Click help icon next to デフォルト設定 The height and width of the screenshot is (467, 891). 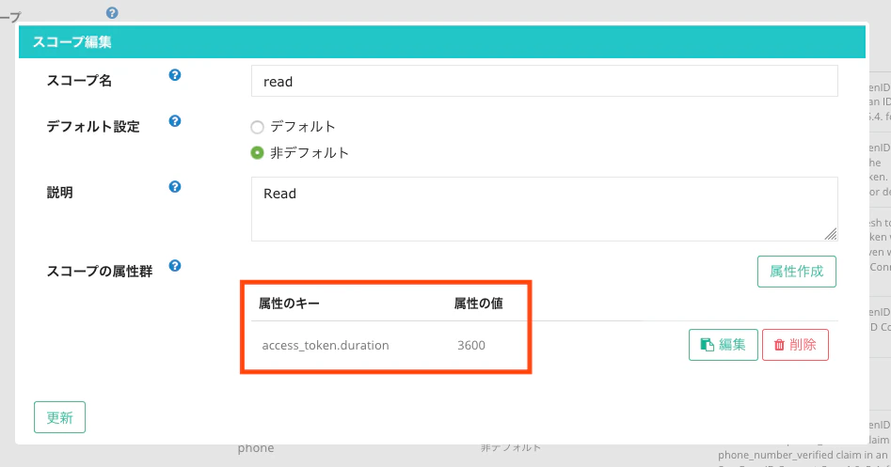tap(175, 121)
